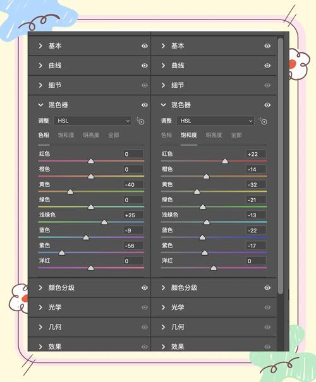This screenshot has width=316, height=382.
Task: Toggle eye icon for right 曲线 panel
Action: (x=267, y=66)
